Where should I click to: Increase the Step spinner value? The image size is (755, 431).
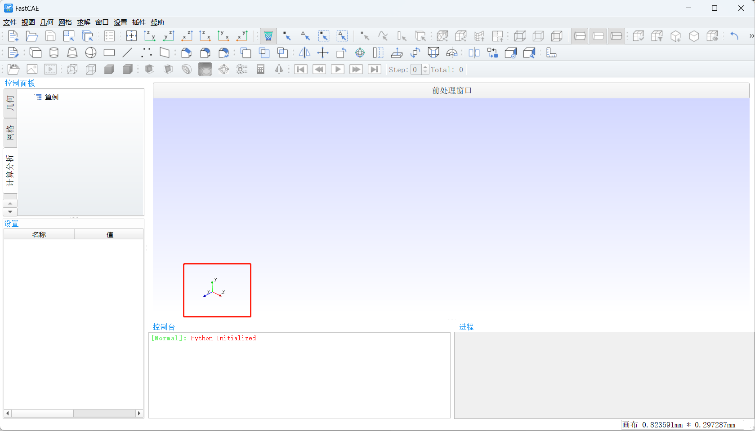425,67
